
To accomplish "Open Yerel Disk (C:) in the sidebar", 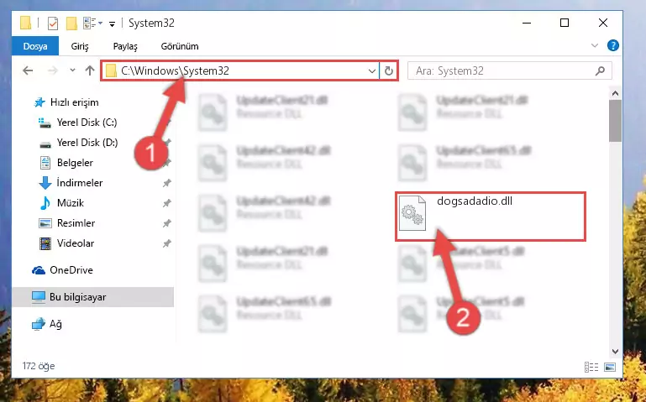I will point(77,123).
